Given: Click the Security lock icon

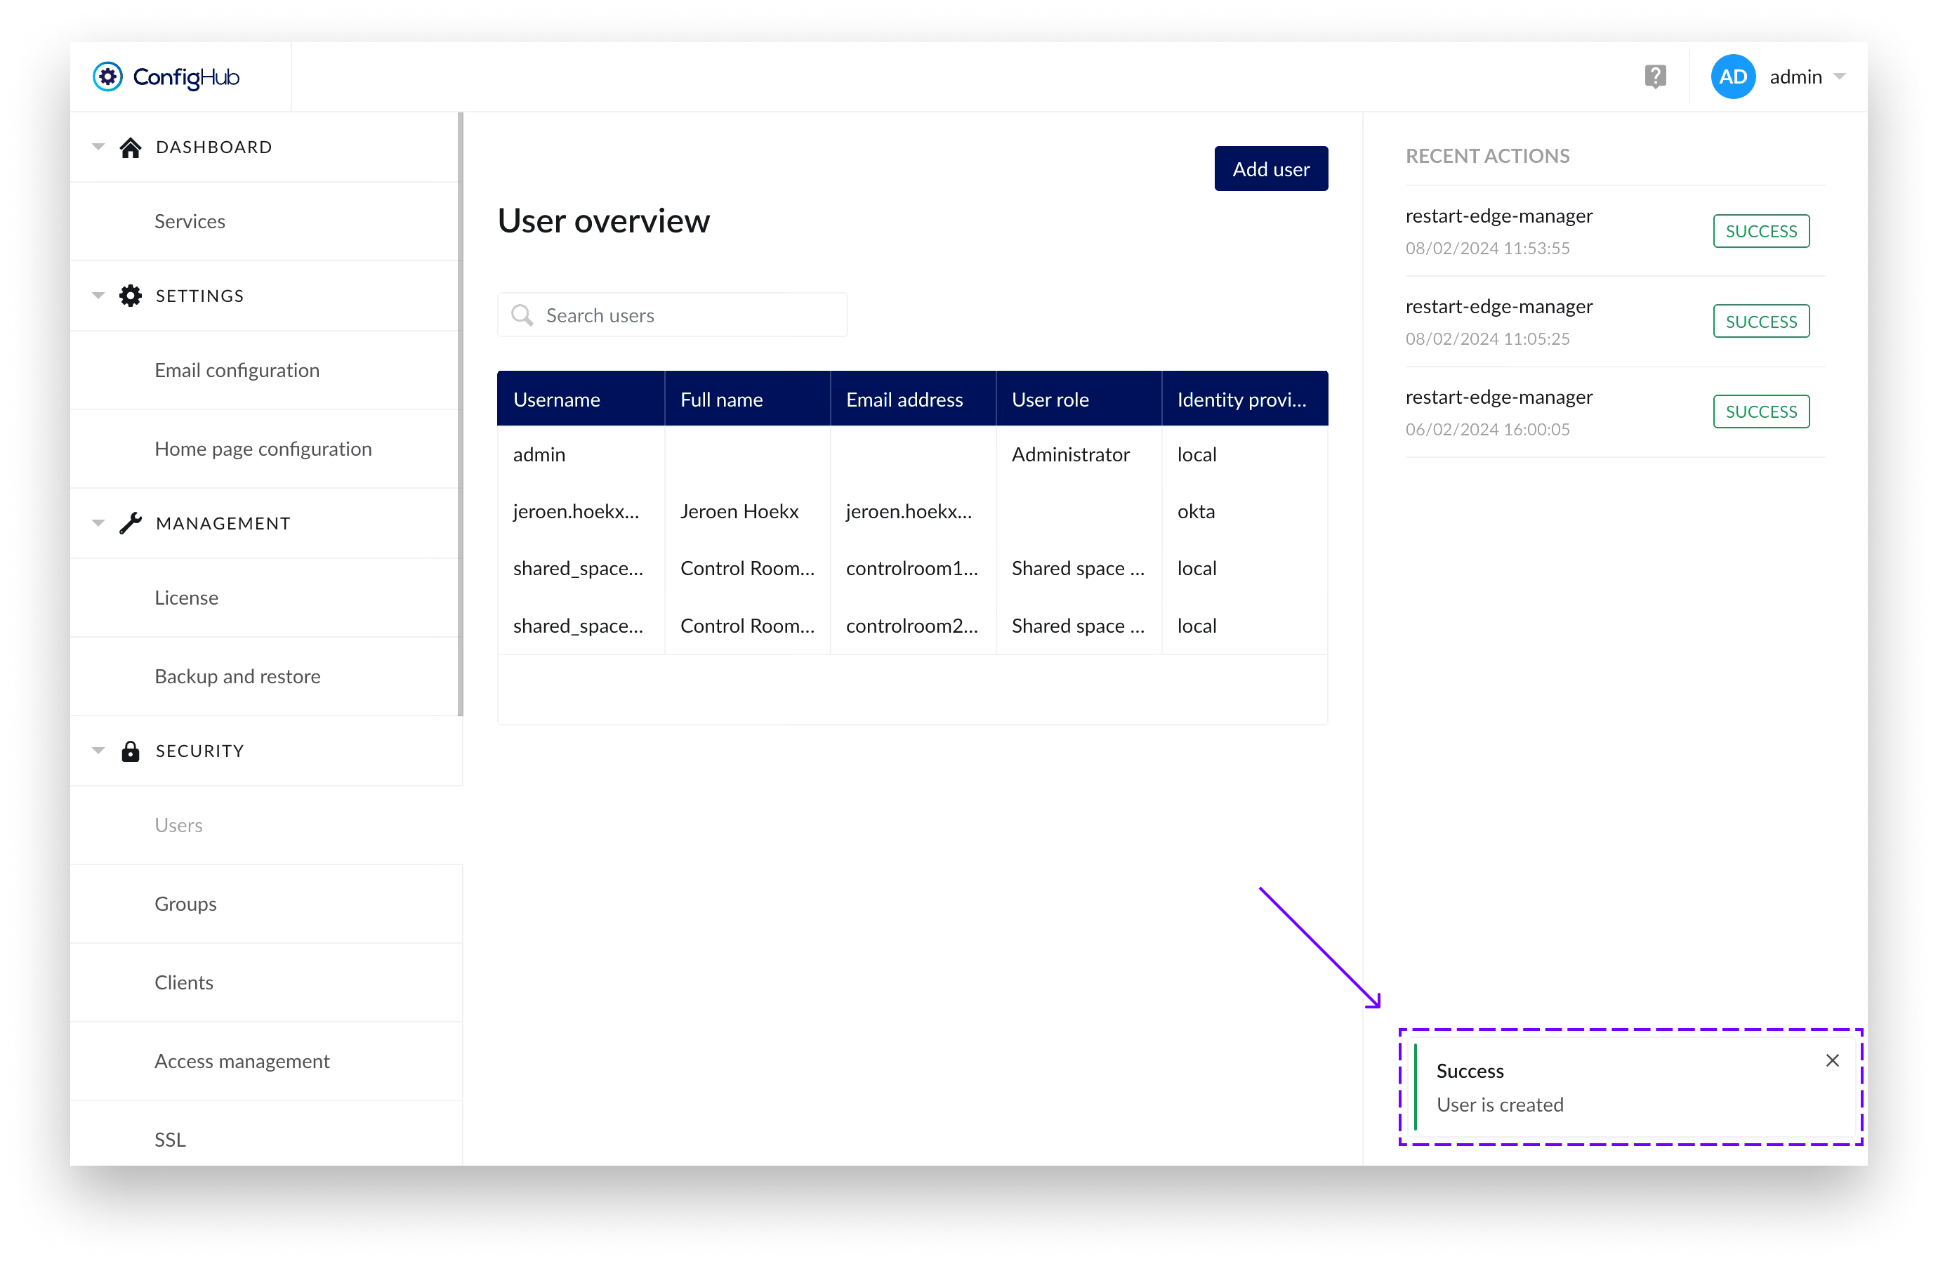Looking at the screenshot, I should [131, 751].
